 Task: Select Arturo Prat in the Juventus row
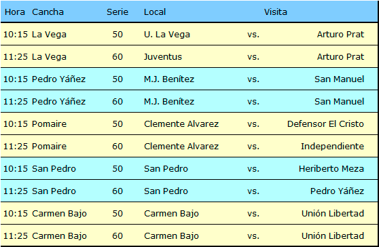pos(340,57)
